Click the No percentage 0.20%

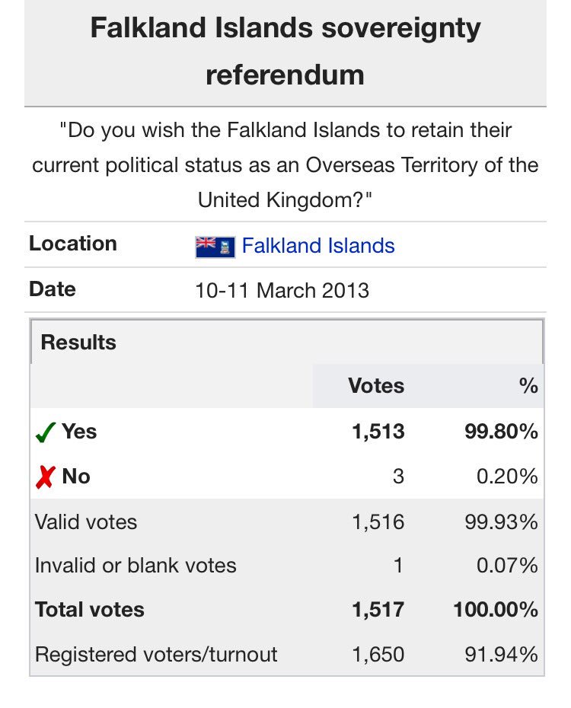point(508,477)
